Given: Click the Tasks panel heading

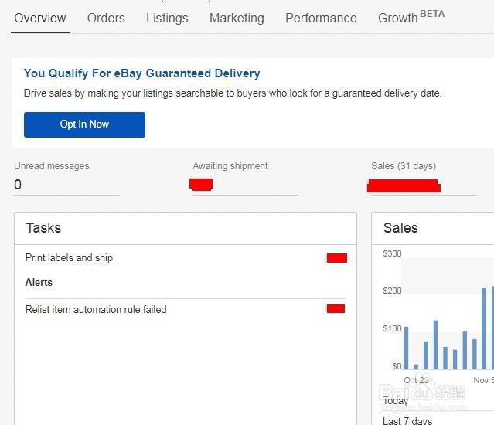Looking at the screenshot, I should point(43,228).
